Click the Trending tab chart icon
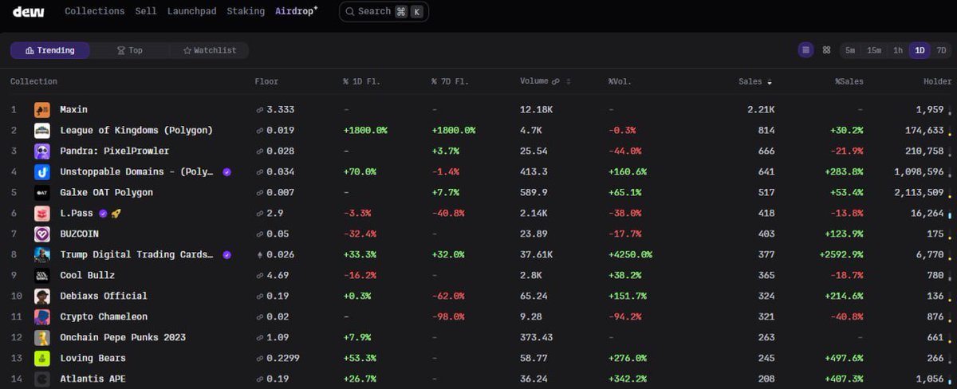957x389 pixels. pos(30,50)
